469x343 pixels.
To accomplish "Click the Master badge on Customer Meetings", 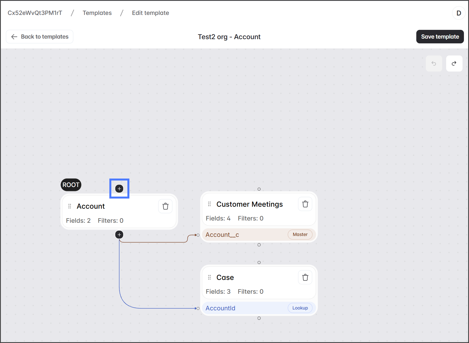I will pos(300,235).
